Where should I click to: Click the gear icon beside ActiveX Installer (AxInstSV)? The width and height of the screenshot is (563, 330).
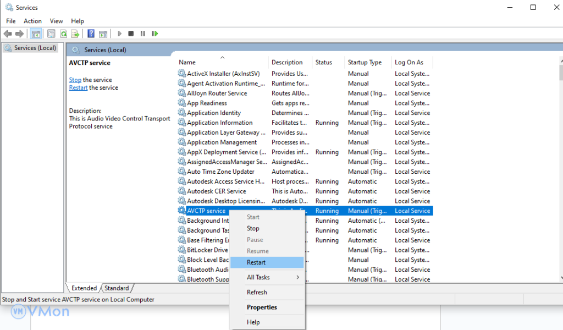[181, 73]
